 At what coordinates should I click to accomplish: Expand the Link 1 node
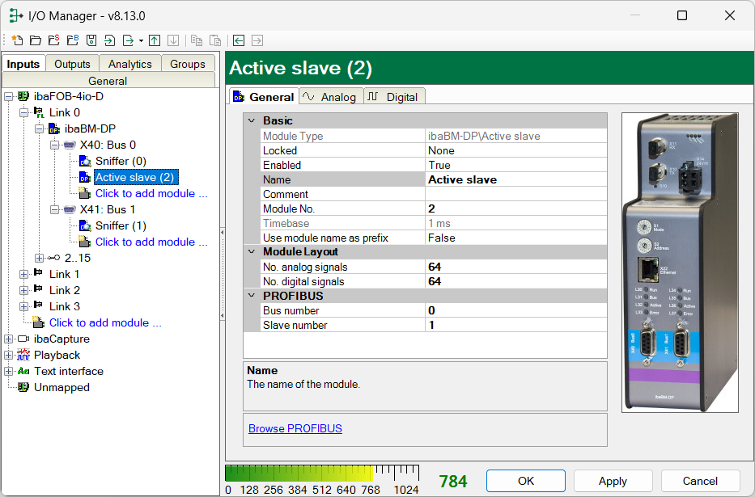[23, 275]
